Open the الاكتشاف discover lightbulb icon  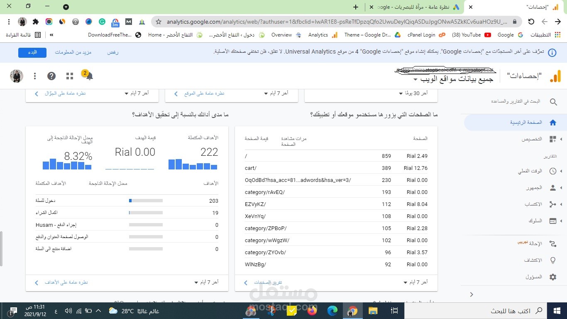coord(552,260)
